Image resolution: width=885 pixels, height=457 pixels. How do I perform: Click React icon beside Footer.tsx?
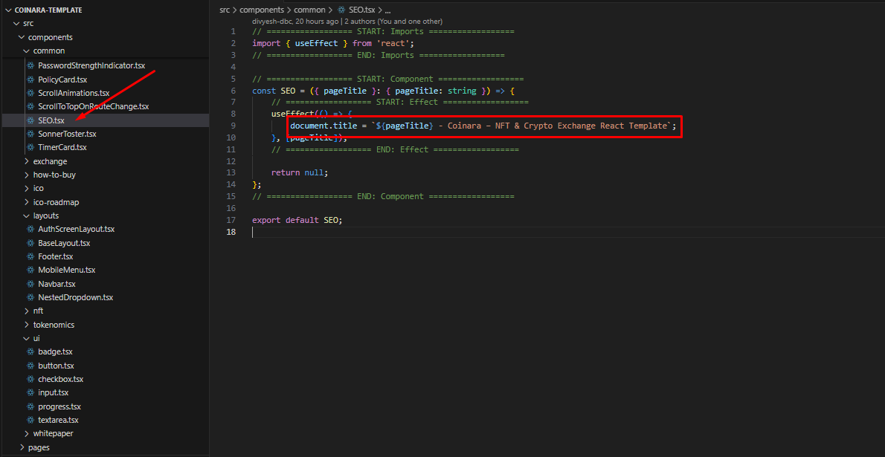(x=31, y=256)
